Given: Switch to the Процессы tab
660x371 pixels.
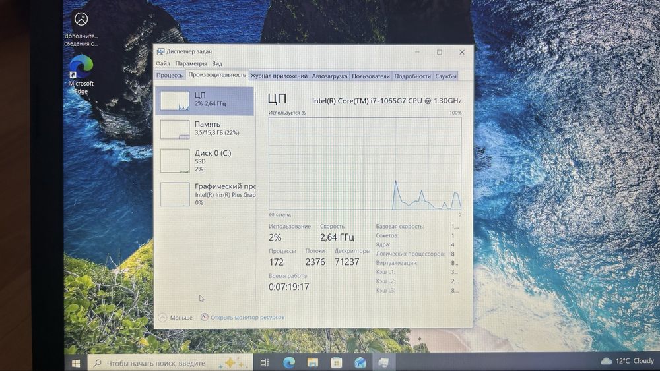Looking at the screenshot, I should pyautogui.click(x=170, y=76).
